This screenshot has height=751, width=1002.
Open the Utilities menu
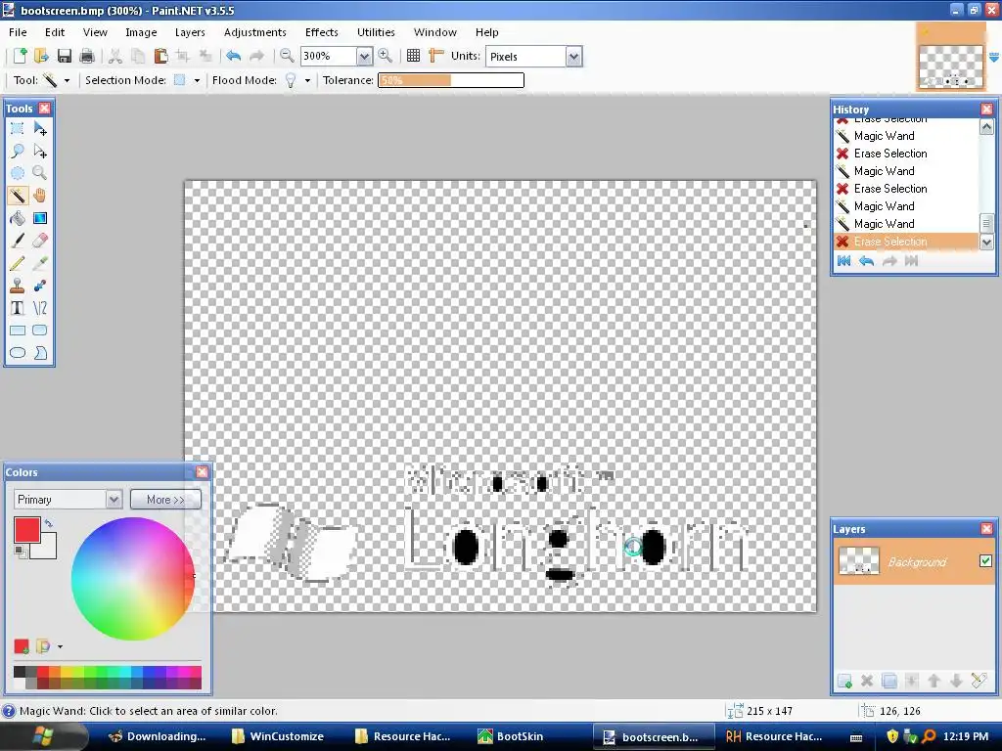376,32
